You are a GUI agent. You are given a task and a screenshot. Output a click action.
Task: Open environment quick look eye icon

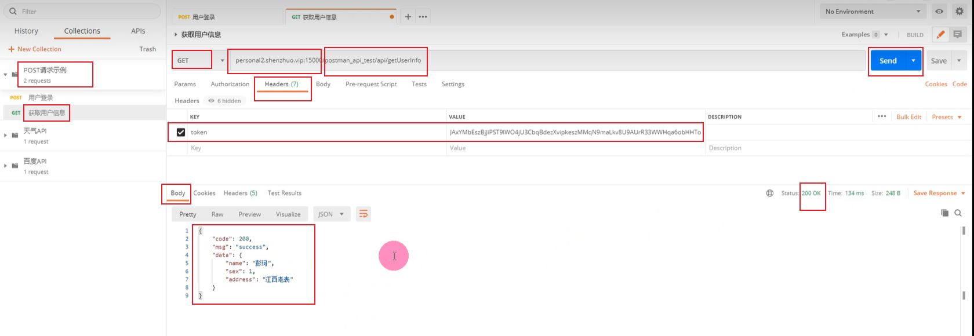(939, 12)
